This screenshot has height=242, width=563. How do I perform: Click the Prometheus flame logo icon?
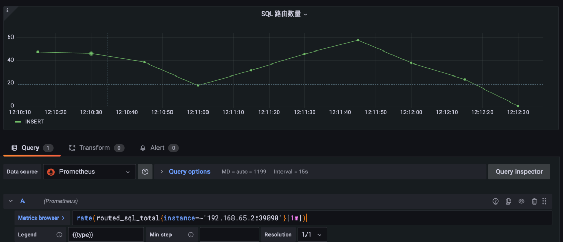51,172
